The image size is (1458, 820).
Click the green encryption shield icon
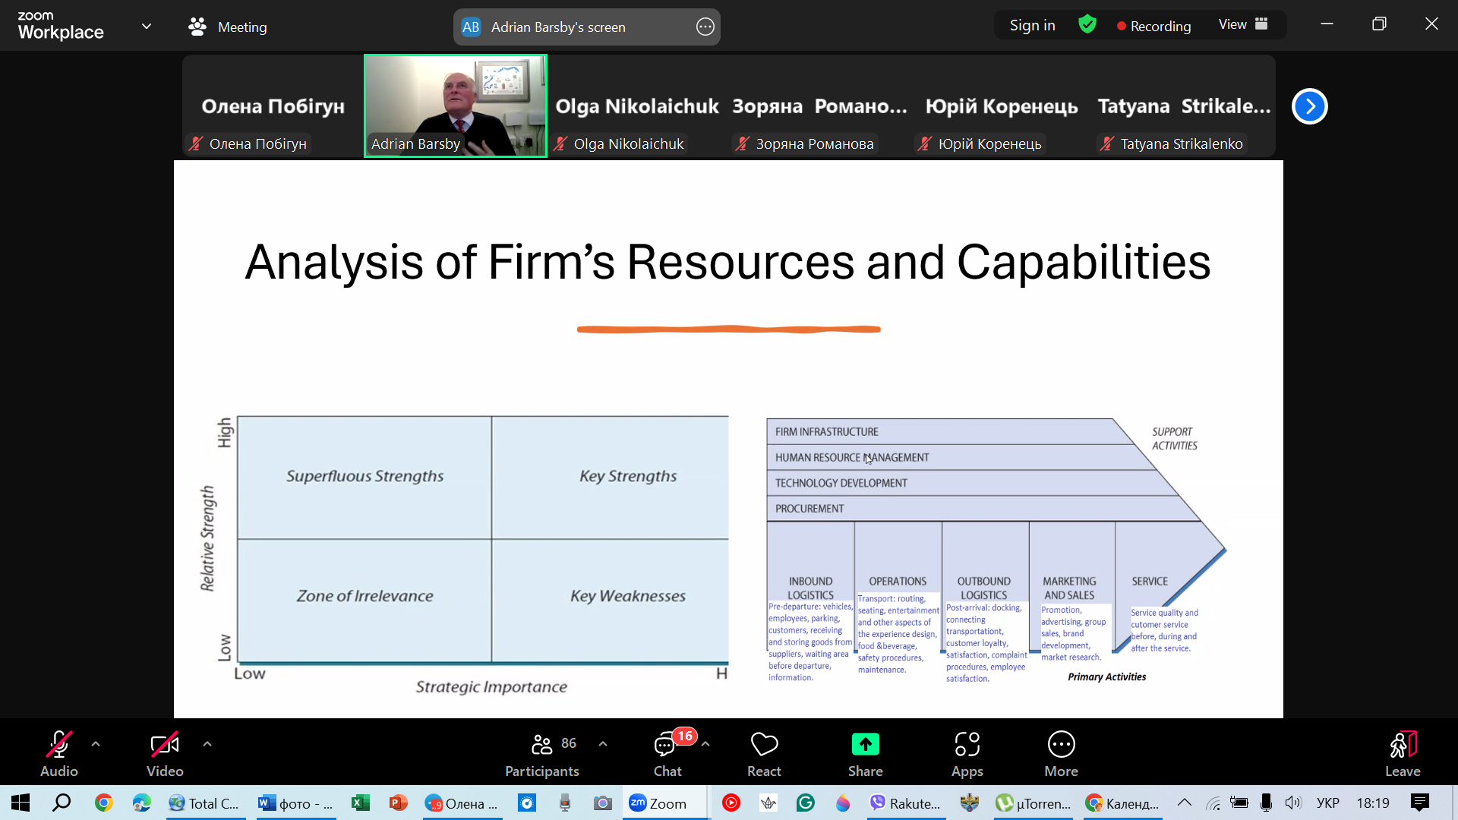pos(1087,25)
